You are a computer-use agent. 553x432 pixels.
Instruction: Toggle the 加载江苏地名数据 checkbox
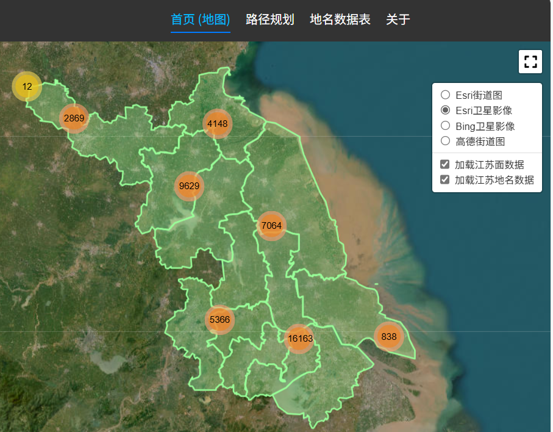tap(445, 179)
